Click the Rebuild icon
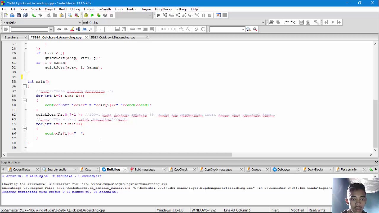 (105, 15)
